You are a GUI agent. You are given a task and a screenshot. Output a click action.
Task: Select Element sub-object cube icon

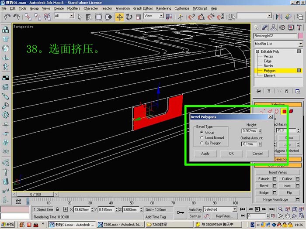pyautogui.click(x=291, y=111)
